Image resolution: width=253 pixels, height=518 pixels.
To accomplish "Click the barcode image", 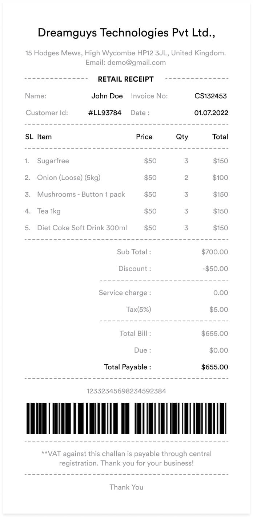I will point(126,419).
